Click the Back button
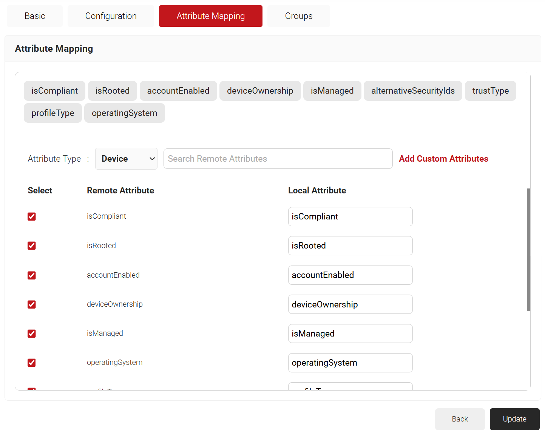The width and height of the screenshot is (545, 437). 460,419
